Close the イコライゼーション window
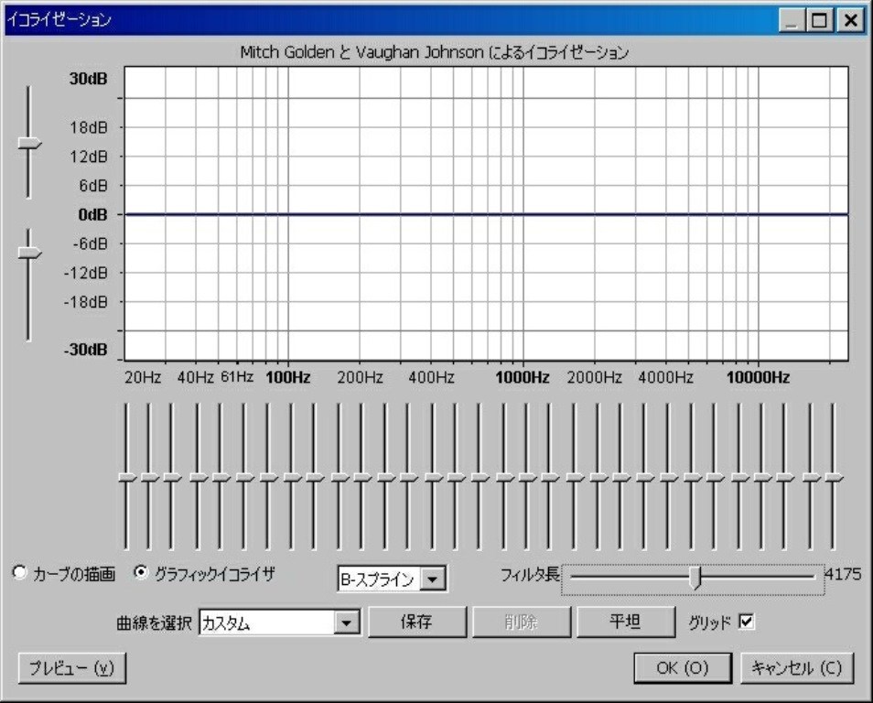This screenshot has height=703, width=873. (x=851, y=21)
